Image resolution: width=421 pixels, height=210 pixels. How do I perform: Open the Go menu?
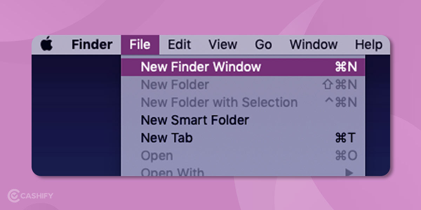pyautogui.click(x=263, y=44)
